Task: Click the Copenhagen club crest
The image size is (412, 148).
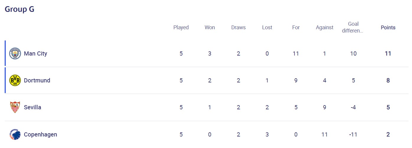Action: point(15,134)
